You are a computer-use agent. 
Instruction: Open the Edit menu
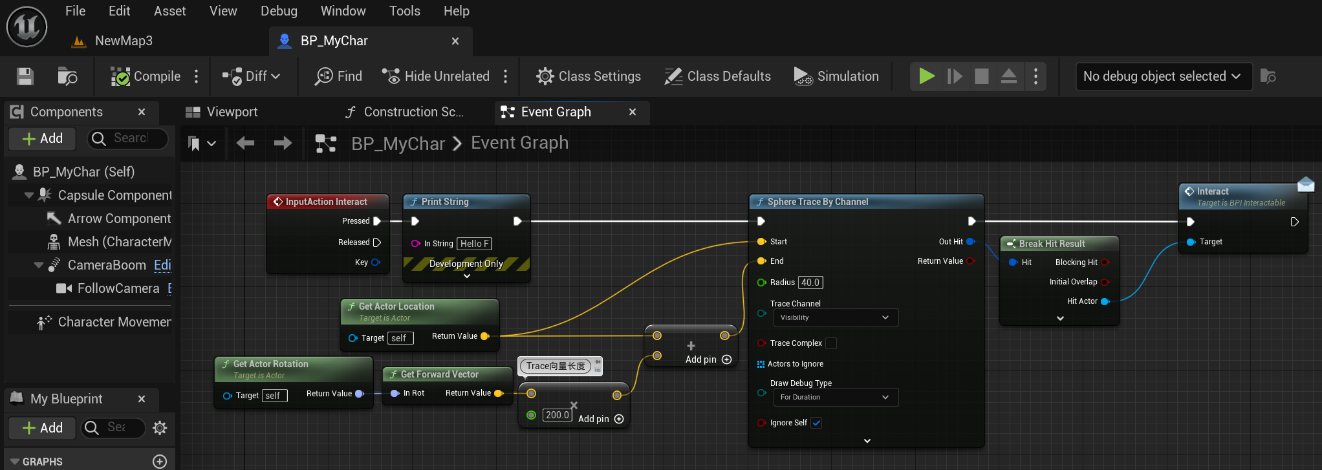(x=119, y=11)
